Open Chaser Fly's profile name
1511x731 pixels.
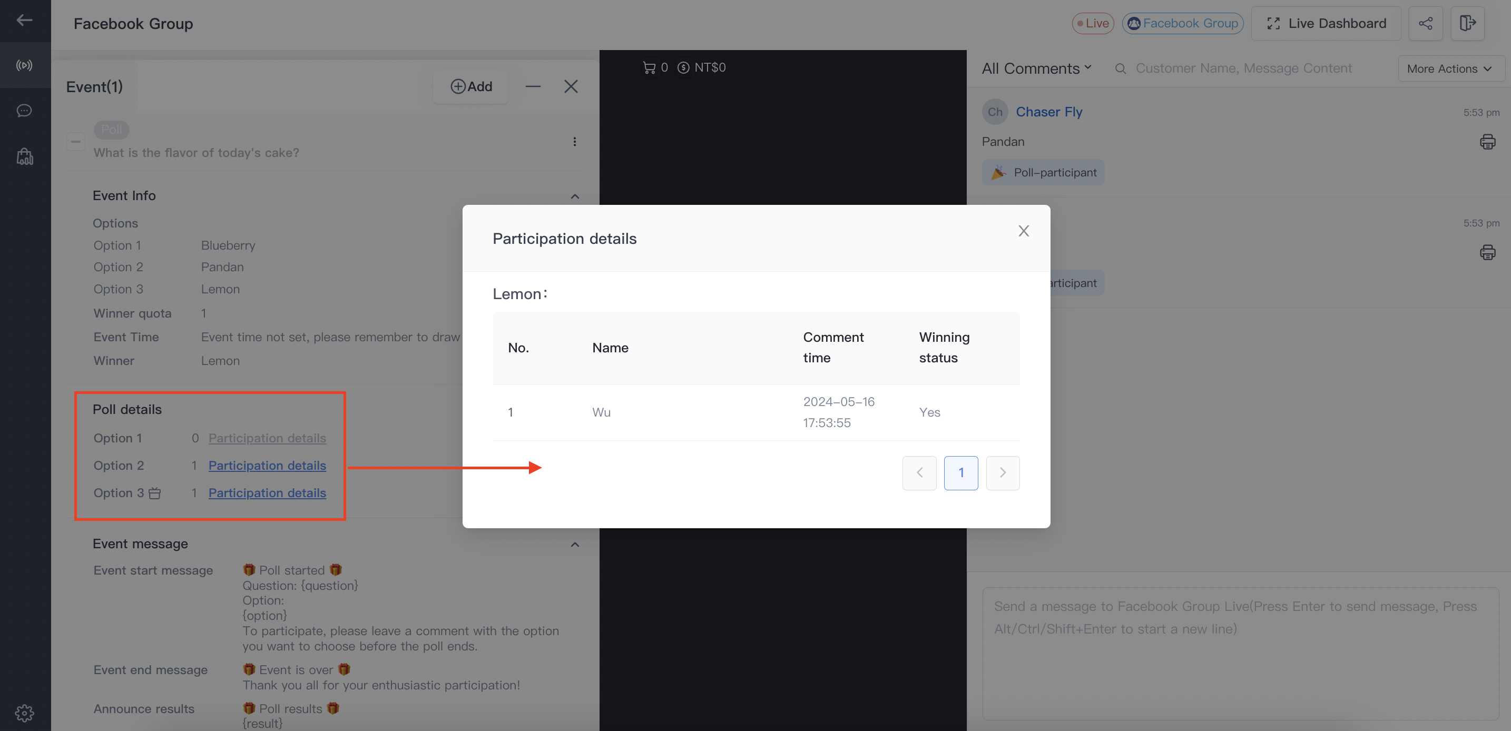click(1049, 112)
